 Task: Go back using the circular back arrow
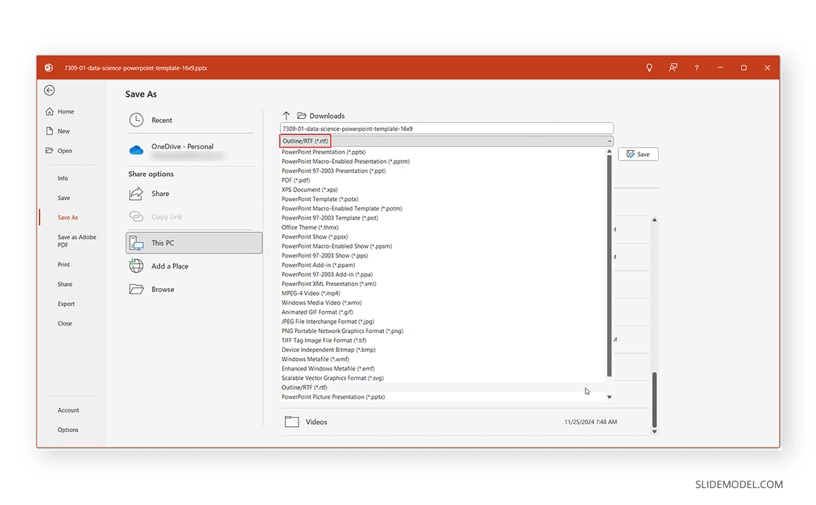49,90
